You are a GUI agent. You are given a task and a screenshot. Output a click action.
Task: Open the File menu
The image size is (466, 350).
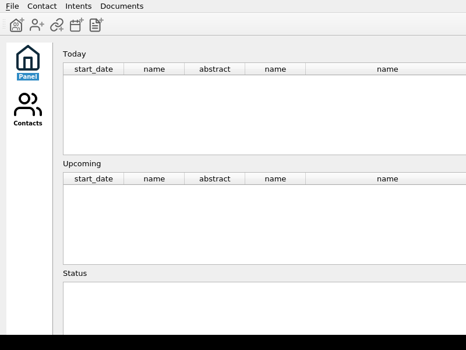click(12, 6)
